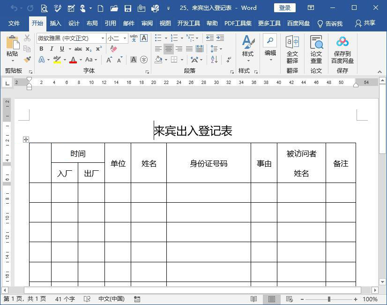Toggle center paragraph alignment
The width and height of the screenshot is (387, 305).
(169, 49)
